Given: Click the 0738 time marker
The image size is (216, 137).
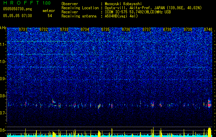Looking at the screenshot, I should click(x=167, y=29).
